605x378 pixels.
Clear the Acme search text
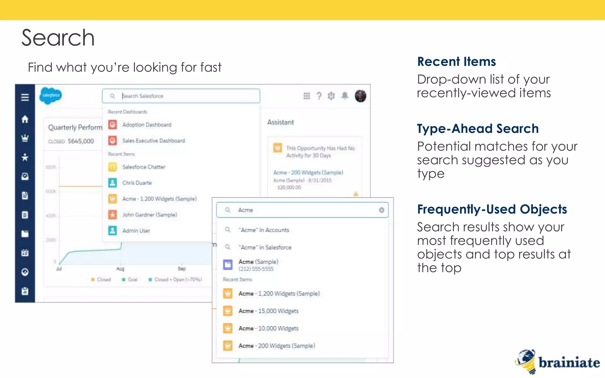[382, 210]
